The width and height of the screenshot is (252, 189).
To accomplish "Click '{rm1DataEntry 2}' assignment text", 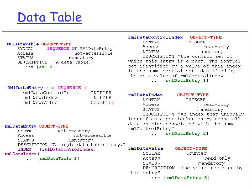I will click(x=186, y=134).
